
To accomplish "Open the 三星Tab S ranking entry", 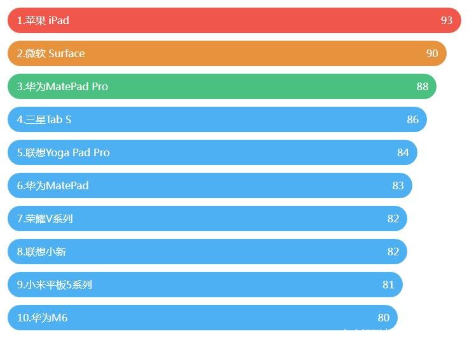I will tap(44, 119).
